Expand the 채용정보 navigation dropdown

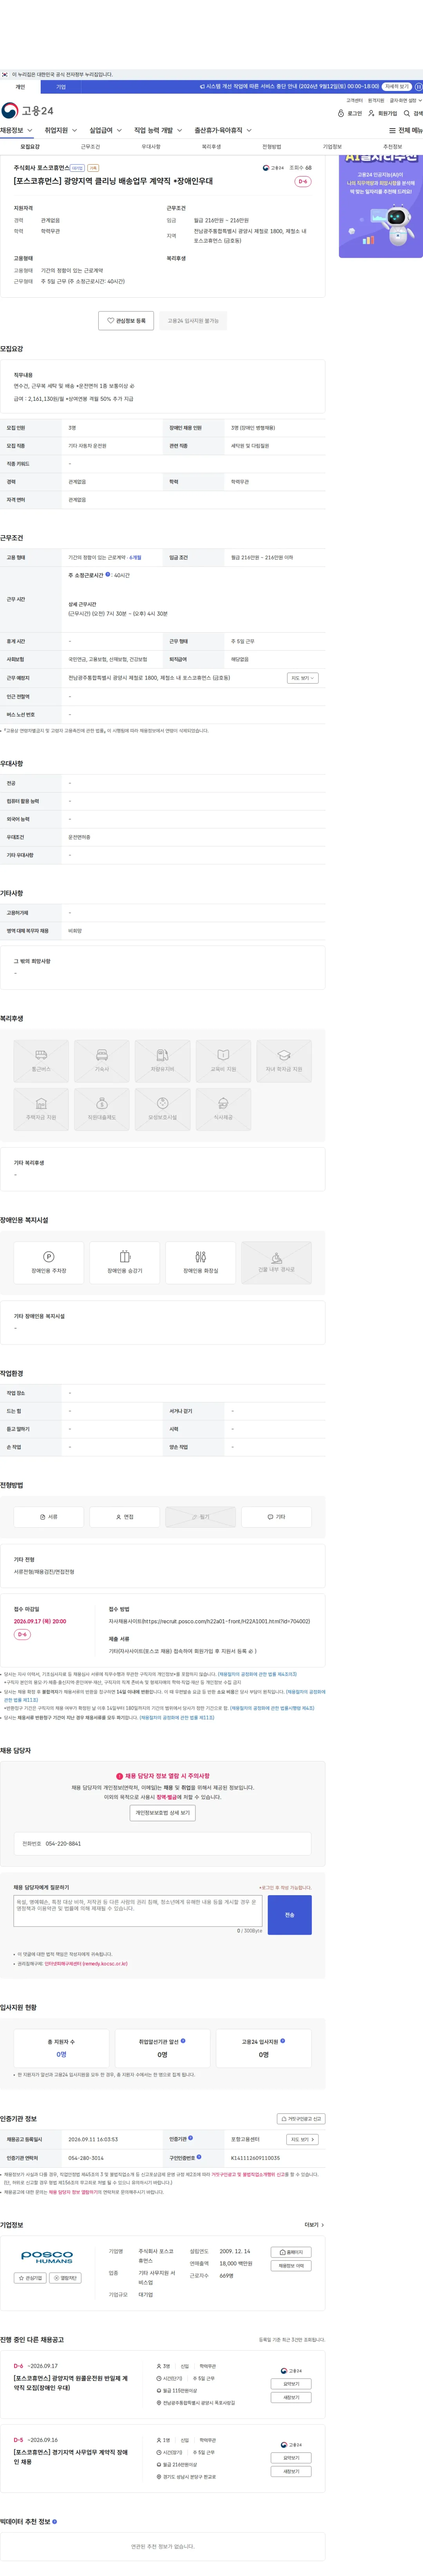pyautogui.click(x=17, y=130)
